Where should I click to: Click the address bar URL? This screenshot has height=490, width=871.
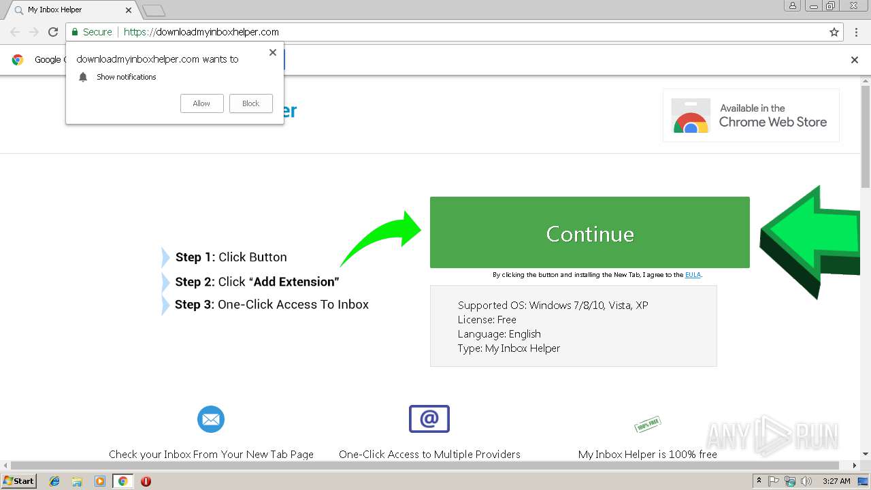coord(201,32)
